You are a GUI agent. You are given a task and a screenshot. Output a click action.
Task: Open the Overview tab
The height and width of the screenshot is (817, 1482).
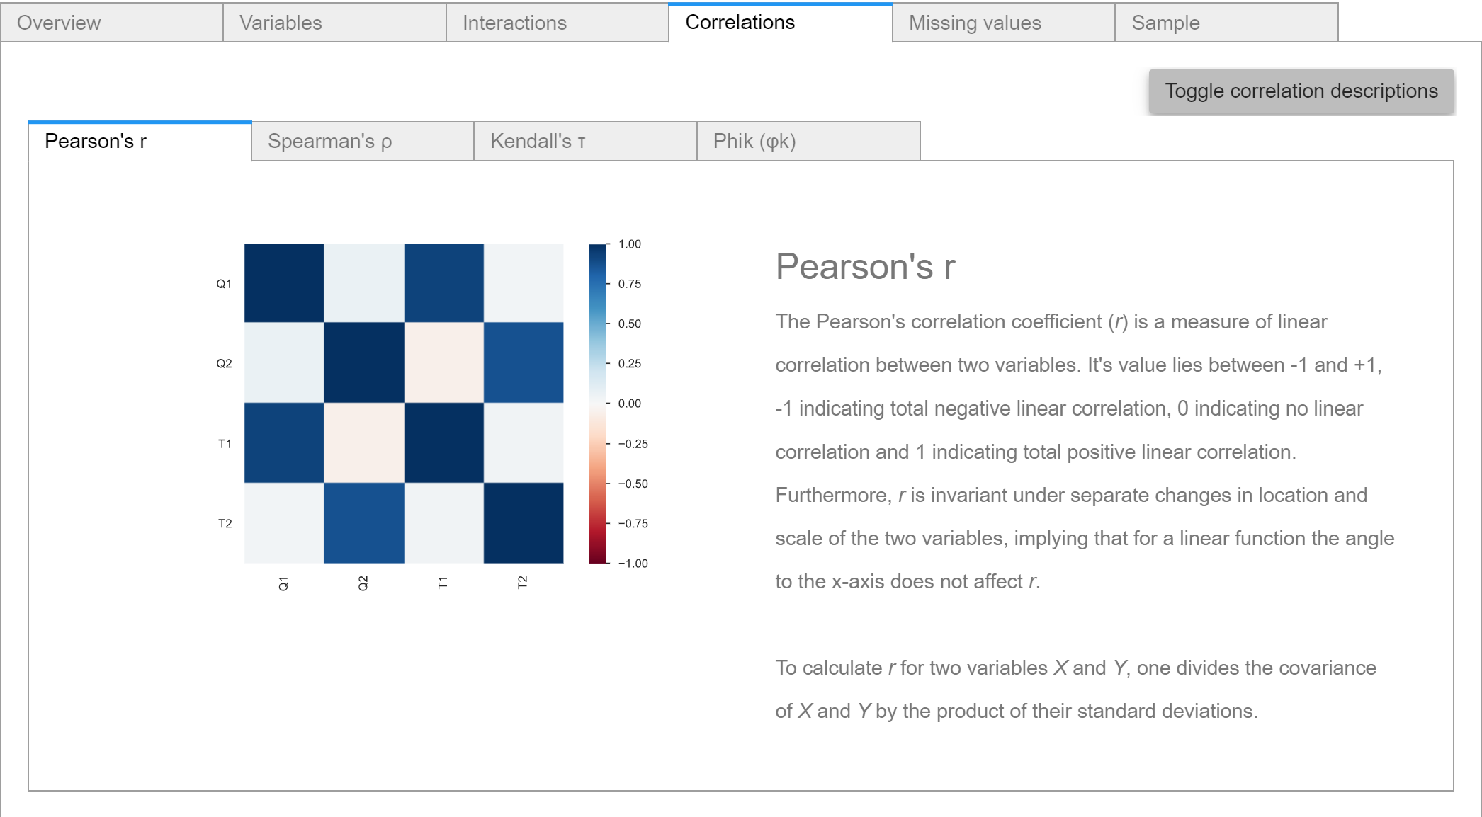pos(111,23)
